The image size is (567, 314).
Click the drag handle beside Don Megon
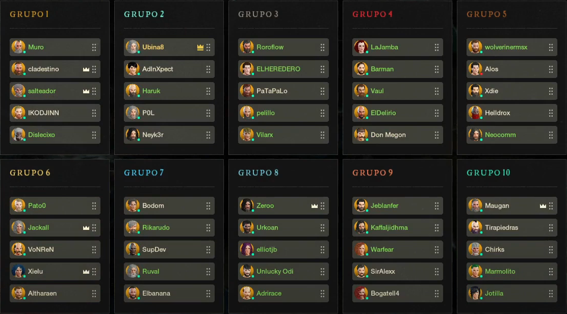click(436, 135)
